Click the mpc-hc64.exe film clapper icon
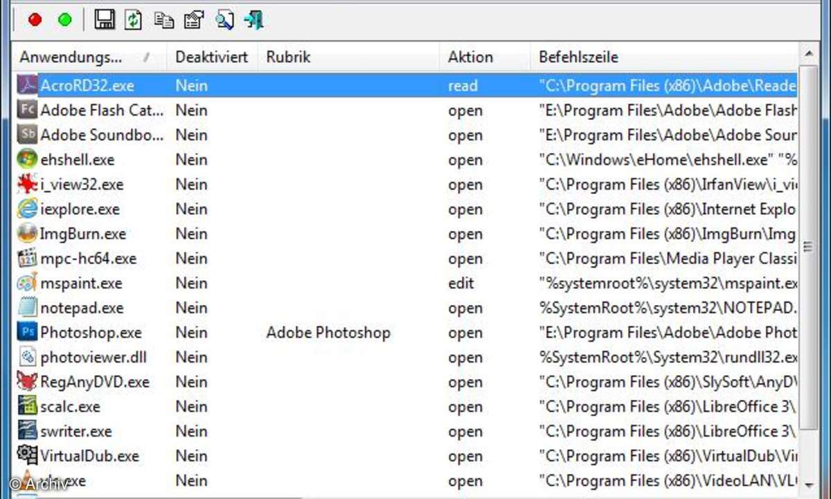Viewport: 831px width, 499px height. coord(27,259)
